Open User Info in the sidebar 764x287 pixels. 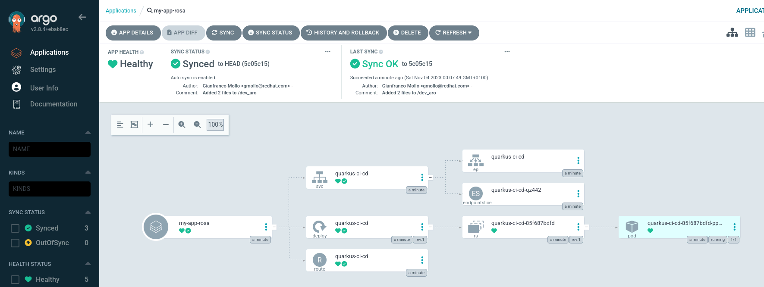44,88
